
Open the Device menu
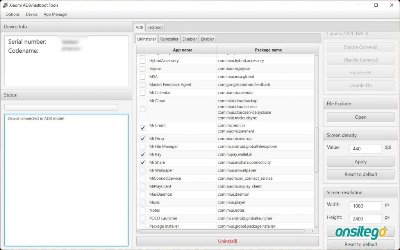[x=32, y=14]
